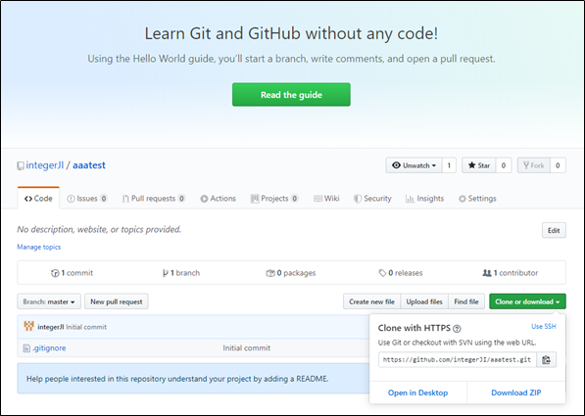Image resolution: width=585 pixels, height=416 pixels.
Task: Click Open in Desktop
Action: tap(417, 393)
